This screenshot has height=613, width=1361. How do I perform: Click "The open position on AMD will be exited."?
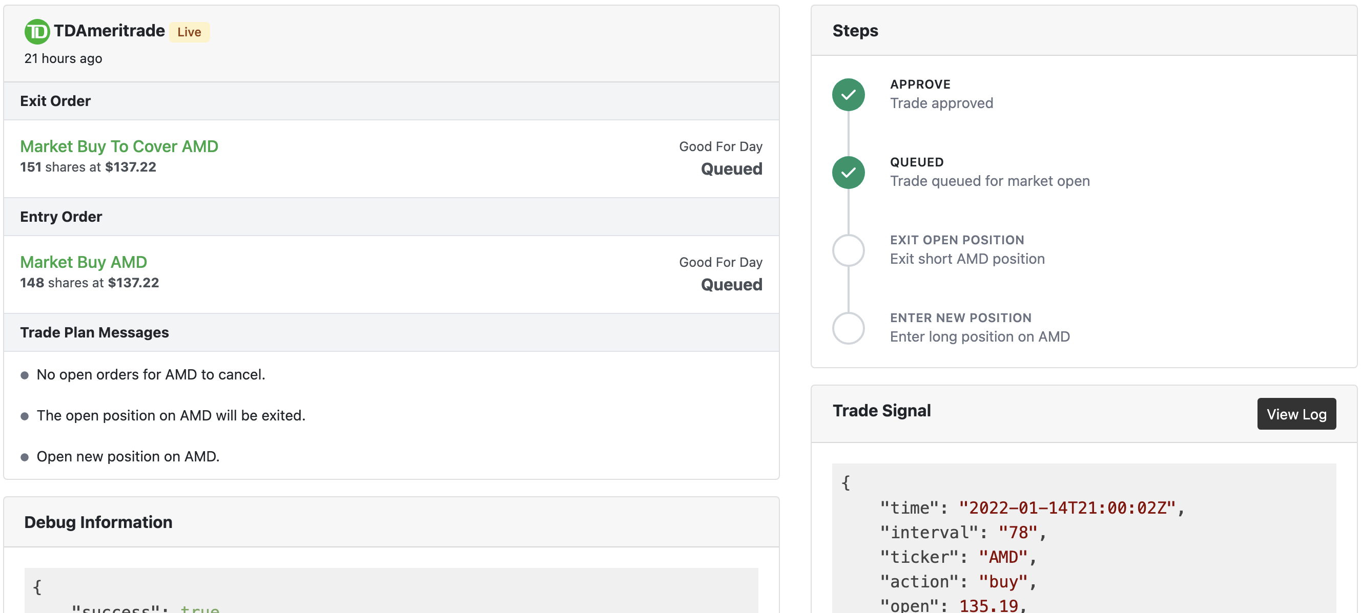pos(171,415)
